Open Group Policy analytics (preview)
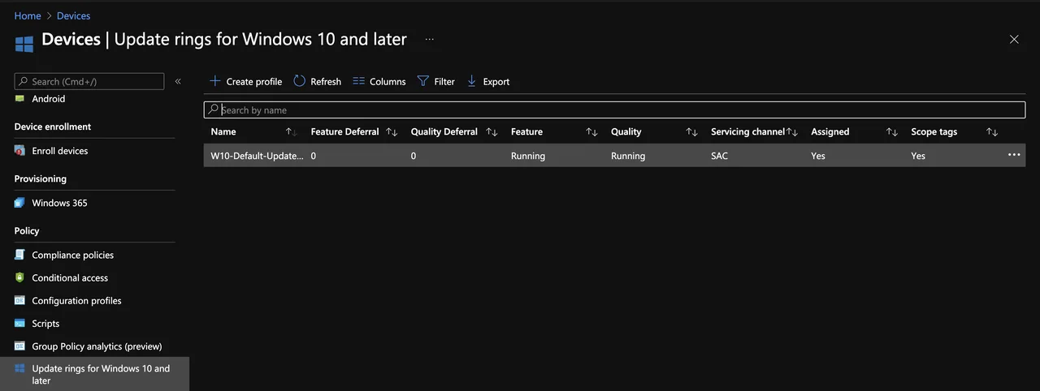 click(97, 346)
